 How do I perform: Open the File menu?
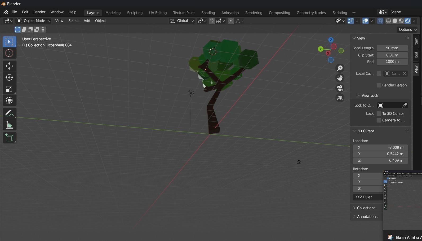(x=14, y=12)
